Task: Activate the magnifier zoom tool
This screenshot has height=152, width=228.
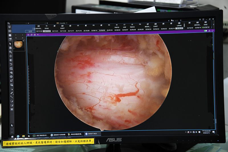Action: coord(11,52)
